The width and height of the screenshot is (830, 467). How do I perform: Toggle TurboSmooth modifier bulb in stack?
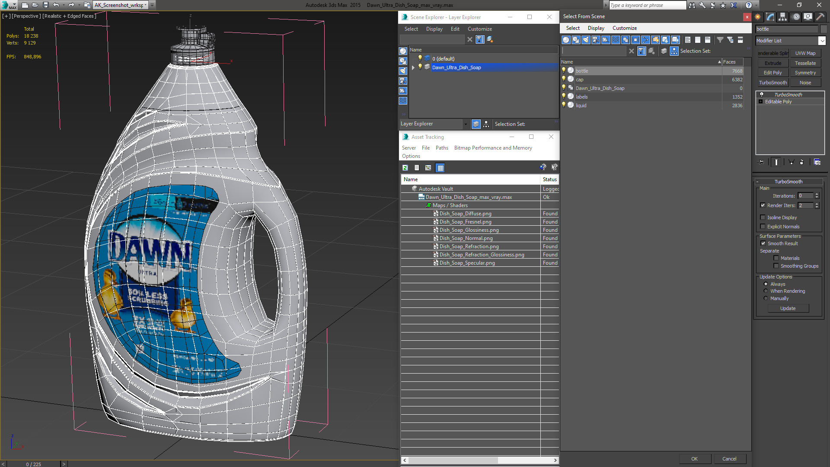[761, 94]
